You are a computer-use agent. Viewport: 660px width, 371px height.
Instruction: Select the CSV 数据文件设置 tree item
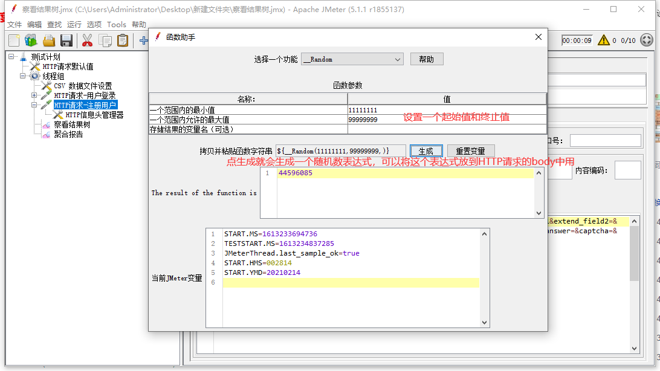(82, 86)
